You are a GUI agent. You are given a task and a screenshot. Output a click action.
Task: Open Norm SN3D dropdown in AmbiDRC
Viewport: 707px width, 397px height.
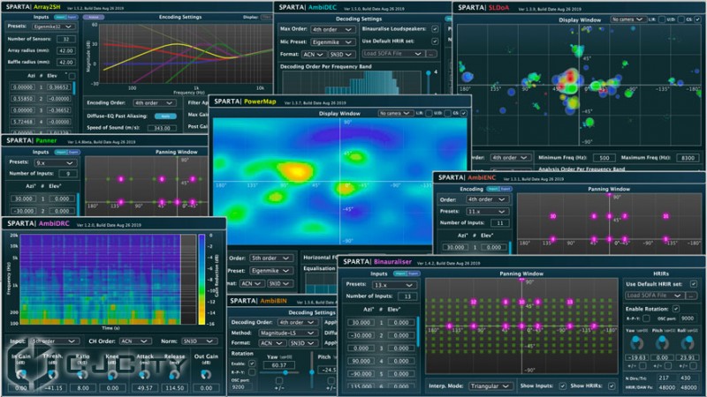click(199, 341)
